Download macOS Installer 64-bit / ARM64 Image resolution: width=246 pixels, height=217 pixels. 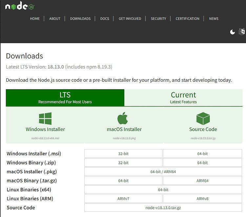(163, 172)
